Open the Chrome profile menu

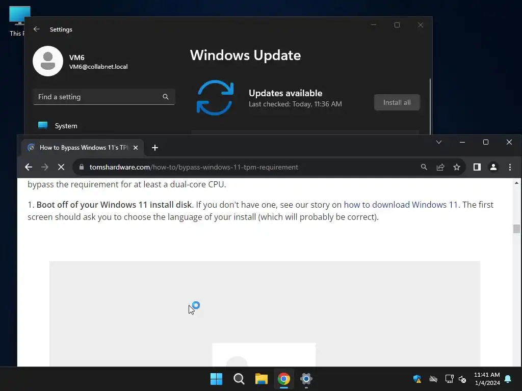tap(493, 167)
